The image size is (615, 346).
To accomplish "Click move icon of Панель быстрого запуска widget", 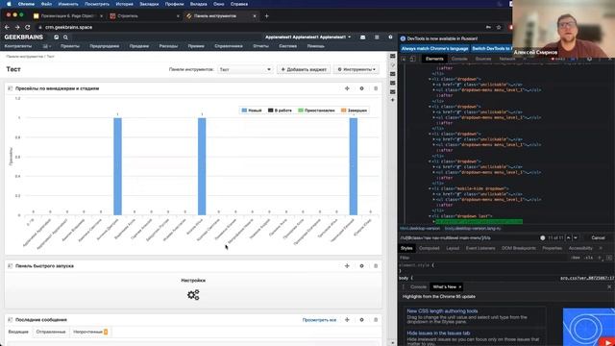I will click(347, 266).
